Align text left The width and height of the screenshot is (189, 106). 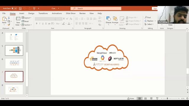tap(77, 24)
